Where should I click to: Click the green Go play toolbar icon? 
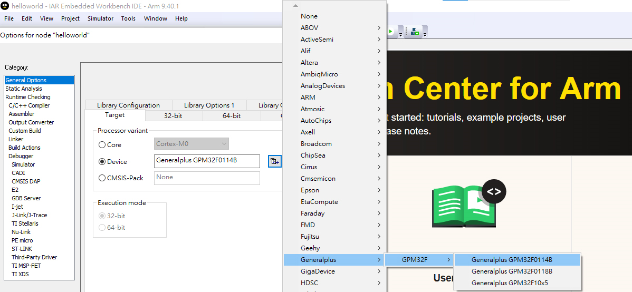390,32
